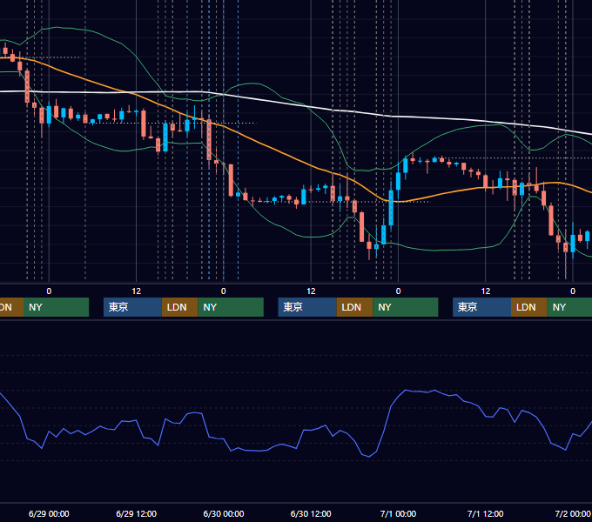Click the 6/29 00:00 date label
The image size is (592, 522).
pyautogui.click(x=49, y=513)
